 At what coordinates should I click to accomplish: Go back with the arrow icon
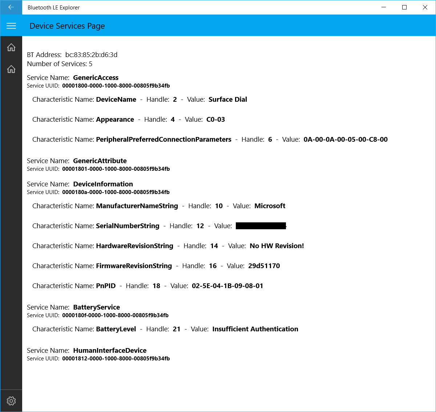(11, 7)
